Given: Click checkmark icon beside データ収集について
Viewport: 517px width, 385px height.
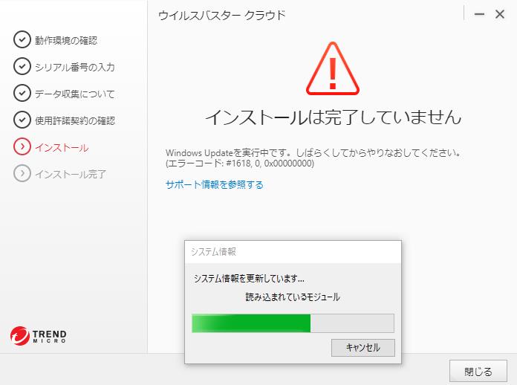Looking at the screenshot, I should click(22, 93).
